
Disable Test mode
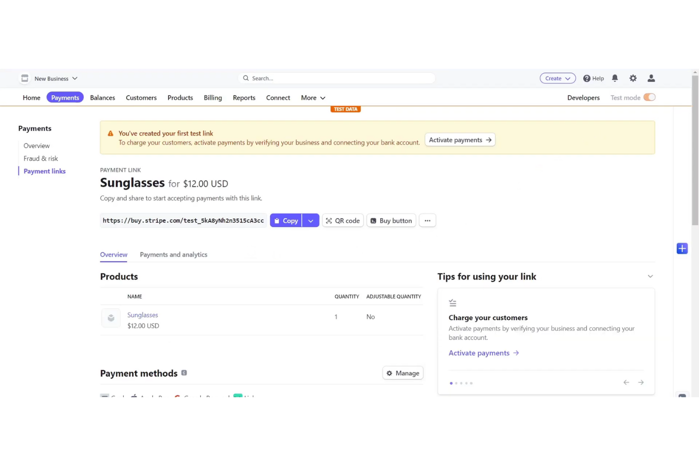[649, 97]
